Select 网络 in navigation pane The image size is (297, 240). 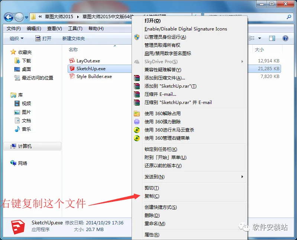click(x=19, y=163)
